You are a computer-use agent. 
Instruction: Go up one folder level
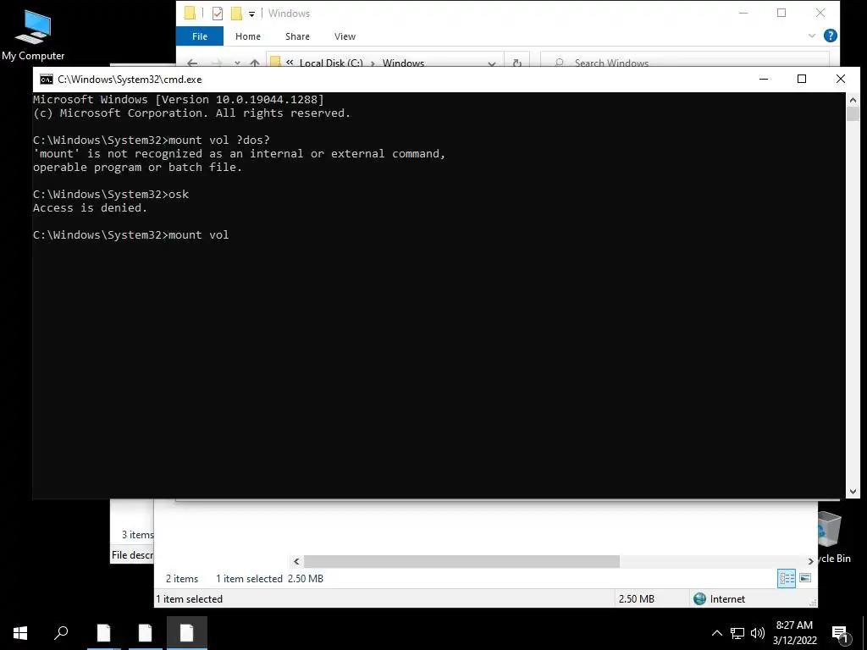tap(254, 63)
